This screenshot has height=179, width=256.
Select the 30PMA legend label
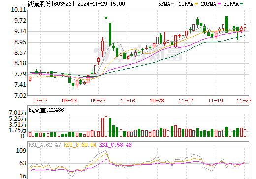point(231,4)
